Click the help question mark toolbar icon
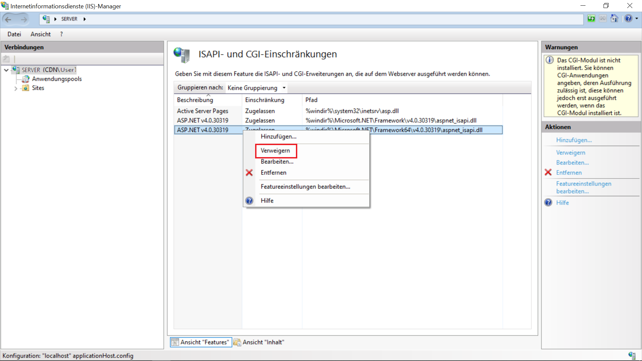Screen dimensions: 642x361 tap(628, 18)
